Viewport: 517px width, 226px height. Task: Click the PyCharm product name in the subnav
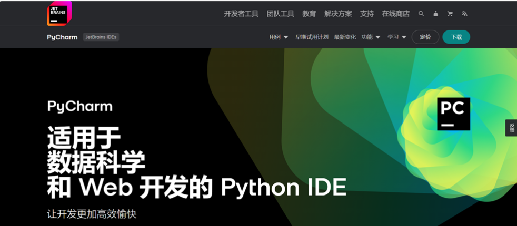point(62,37)
